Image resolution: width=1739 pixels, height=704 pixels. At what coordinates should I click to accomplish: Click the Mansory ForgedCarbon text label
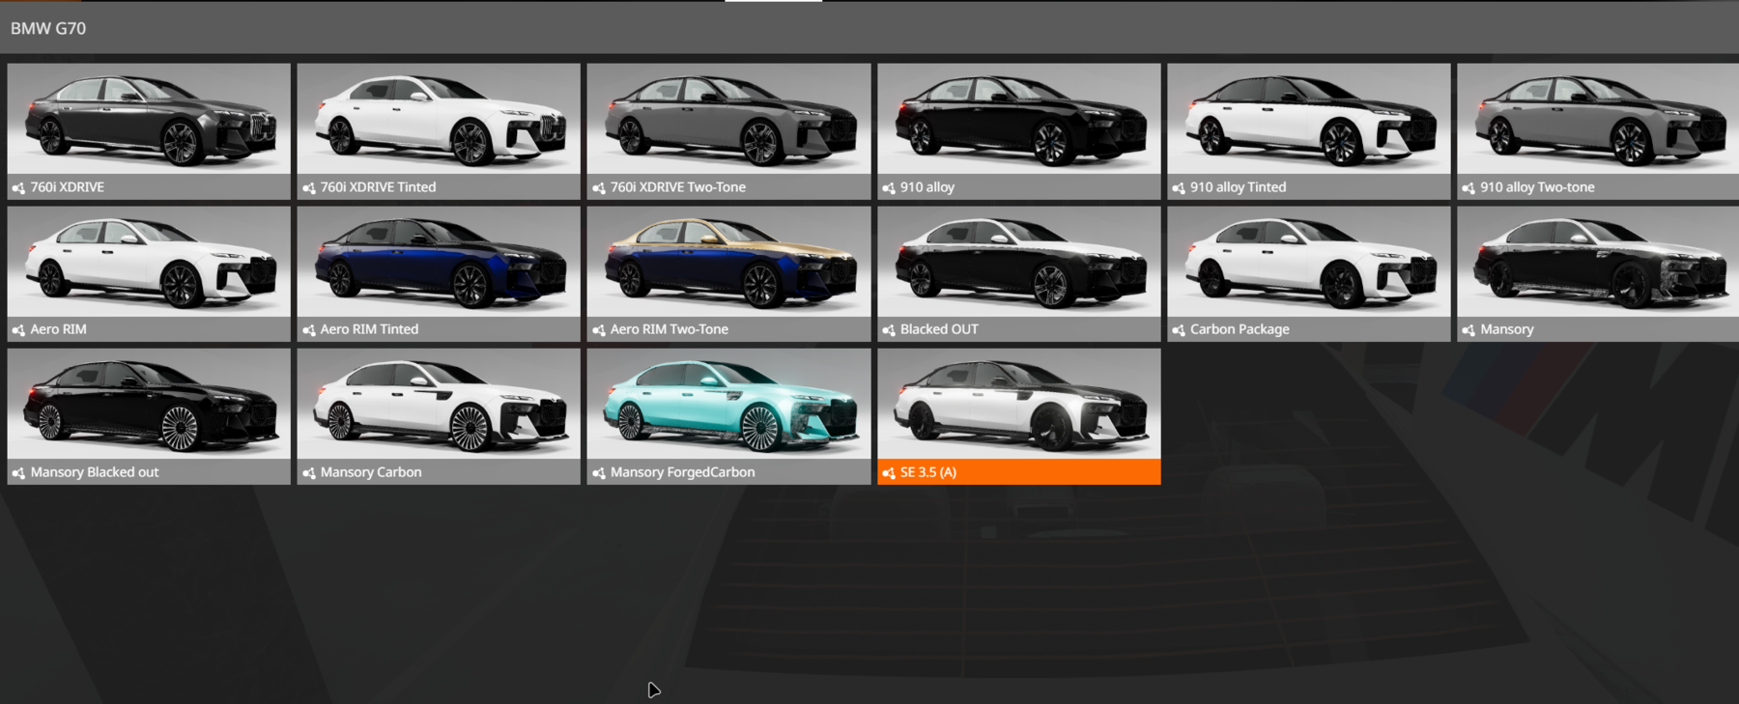pyautogui.click(x=682, y=472)
